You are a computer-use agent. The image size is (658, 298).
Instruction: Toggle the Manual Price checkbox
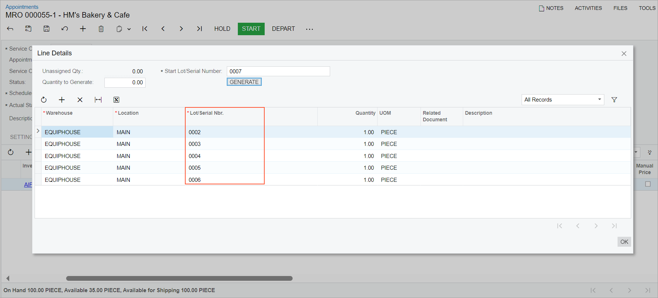648,184
